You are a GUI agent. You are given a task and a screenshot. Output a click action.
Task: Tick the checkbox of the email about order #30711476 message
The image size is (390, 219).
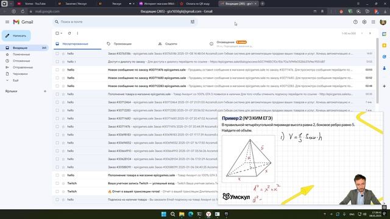coord(57,70)
